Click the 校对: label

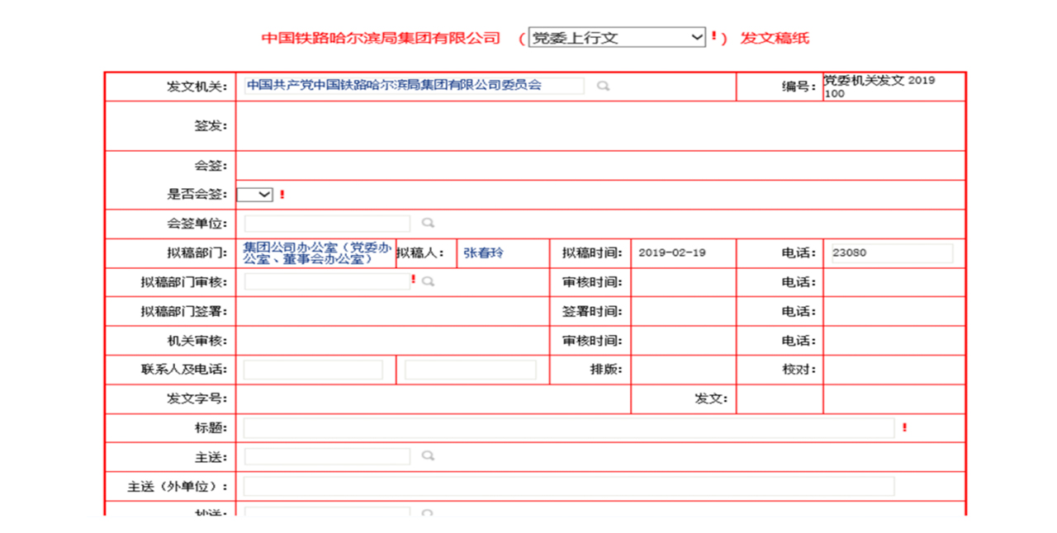tap(799, 370)
